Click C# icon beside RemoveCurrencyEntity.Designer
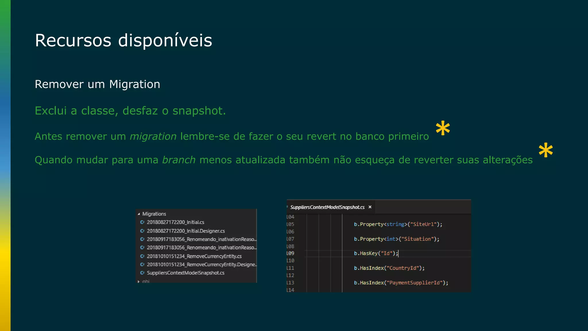588x331 pixels. coord(142,264)
